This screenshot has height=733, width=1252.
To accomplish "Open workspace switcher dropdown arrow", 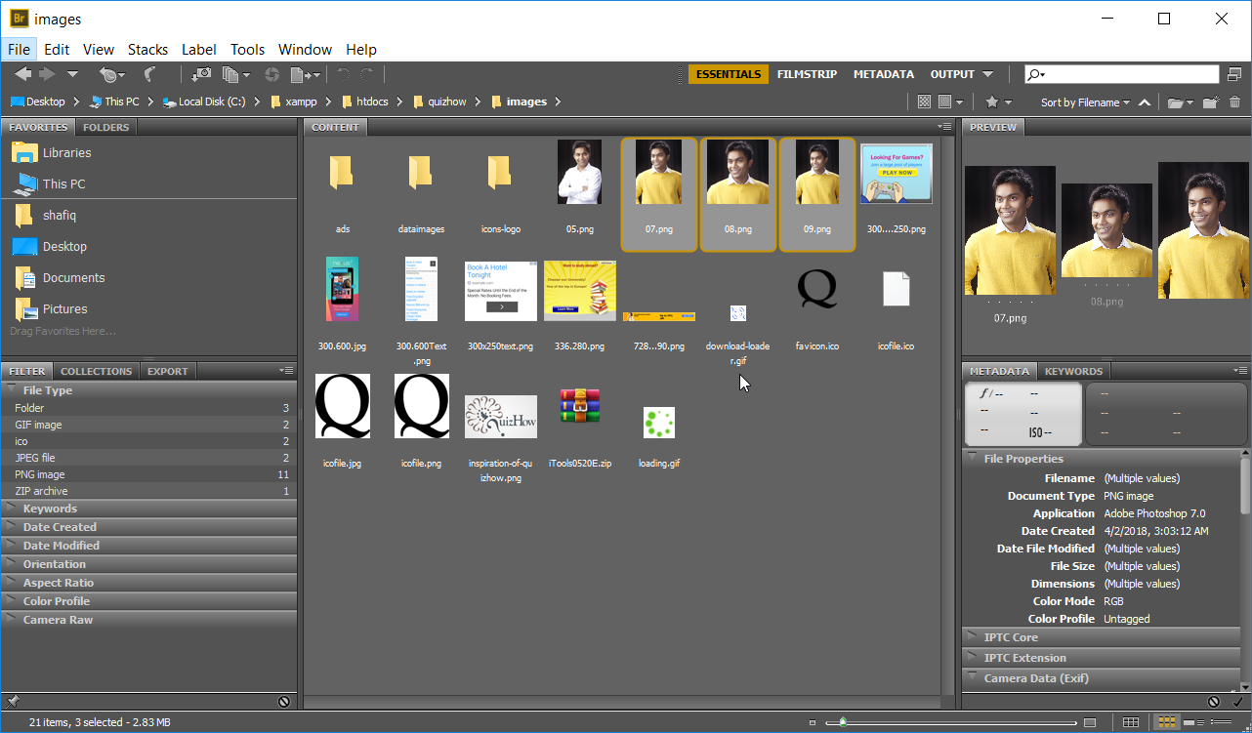I will click(x=988, y=74).
